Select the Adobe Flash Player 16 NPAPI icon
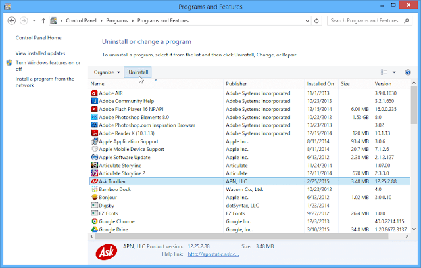 [x=95, y=109]
